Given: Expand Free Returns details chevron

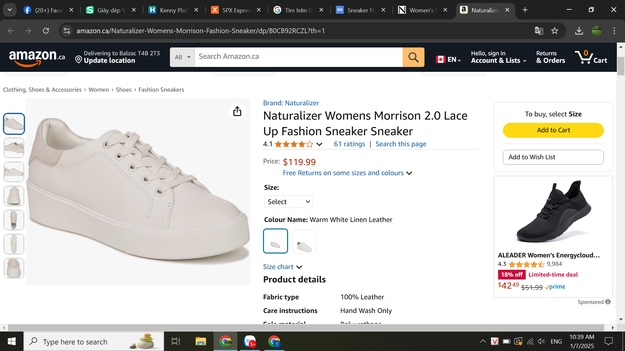Looking at the screenshot, I should (409, 173).
